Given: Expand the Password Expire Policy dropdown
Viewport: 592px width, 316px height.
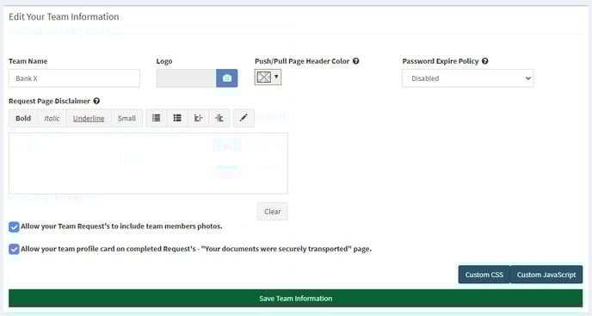Looking at the screenshot, I should (468, 78).
